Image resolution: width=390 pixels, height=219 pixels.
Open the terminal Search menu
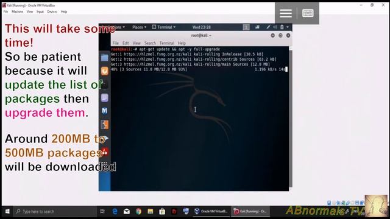tap(150, 43)
